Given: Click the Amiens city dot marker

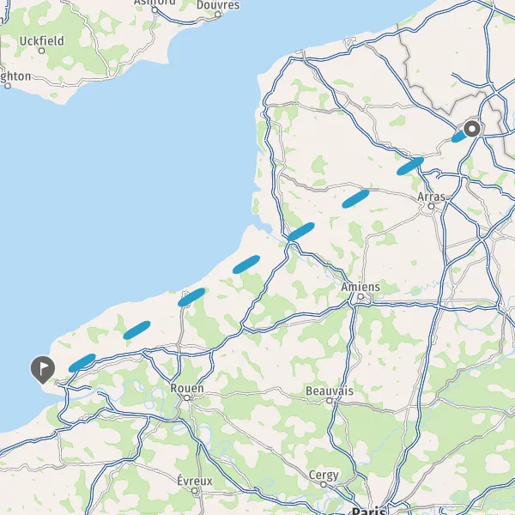Looking at the screenshot, I should pyautogui.click(x=360, y=297).
